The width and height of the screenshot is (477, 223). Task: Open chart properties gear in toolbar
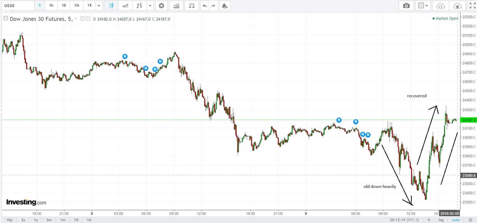point(161,6)
